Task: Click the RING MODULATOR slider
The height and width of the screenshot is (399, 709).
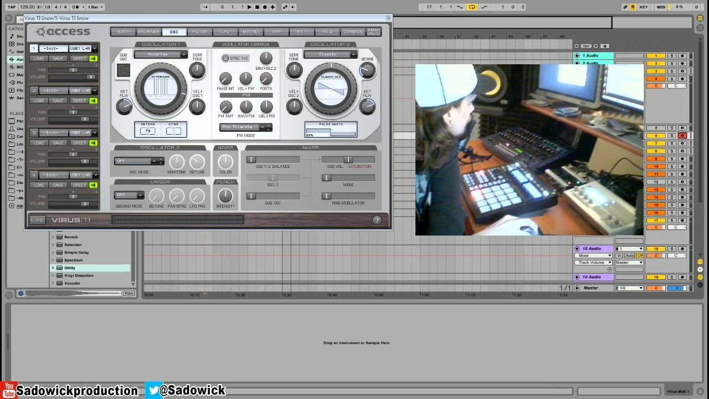Action: coord(348,196)
